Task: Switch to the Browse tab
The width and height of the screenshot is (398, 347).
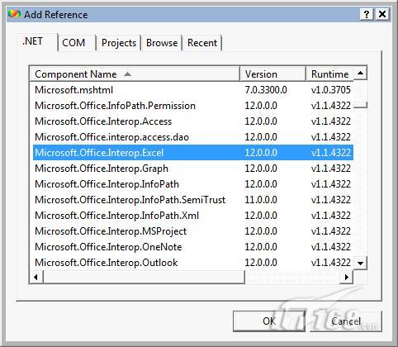Action: click(162, 43)
